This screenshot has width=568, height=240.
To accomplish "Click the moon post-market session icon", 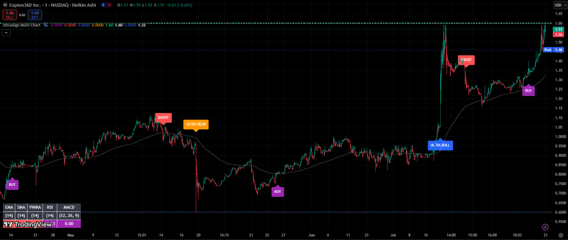I will tap(103, 5).
